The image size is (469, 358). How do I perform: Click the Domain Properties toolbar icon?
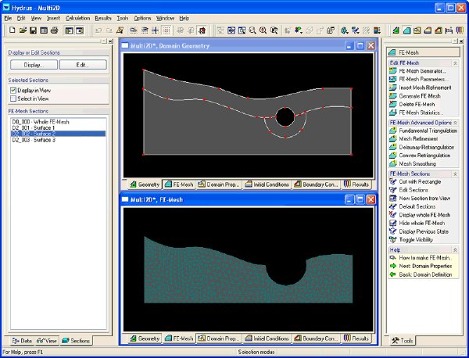pyautogui.click(x=417, y=30)
